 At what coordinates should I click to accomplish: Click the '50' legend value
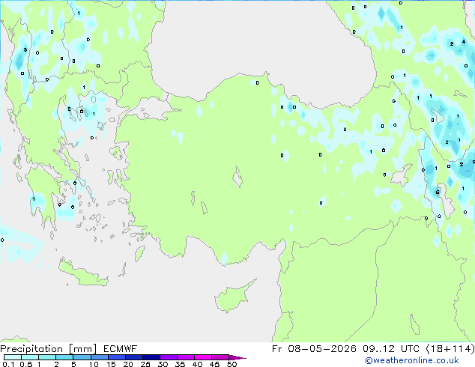coord(232,364)
